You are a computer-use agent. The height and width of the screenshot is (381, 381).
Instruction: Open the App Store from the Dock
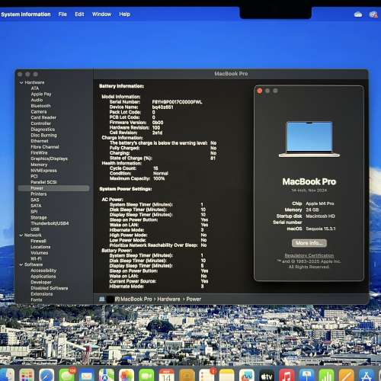(367, 375)
